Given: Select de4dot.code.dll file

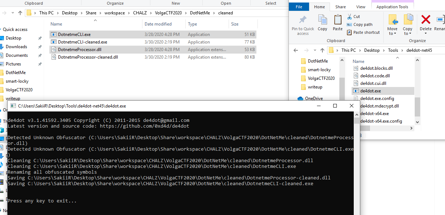Looking at the screenshot, I should coord(383,76).
